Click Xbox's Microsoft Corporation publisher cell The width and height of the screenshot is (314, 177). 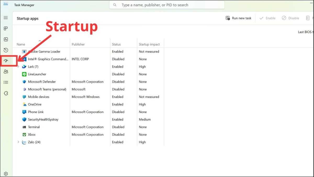click(x=88, y=135)
